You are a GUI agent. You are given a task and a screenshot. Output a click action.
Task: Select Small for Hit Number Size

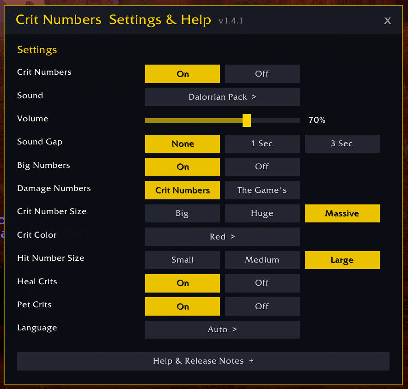(x=183, y=260)
